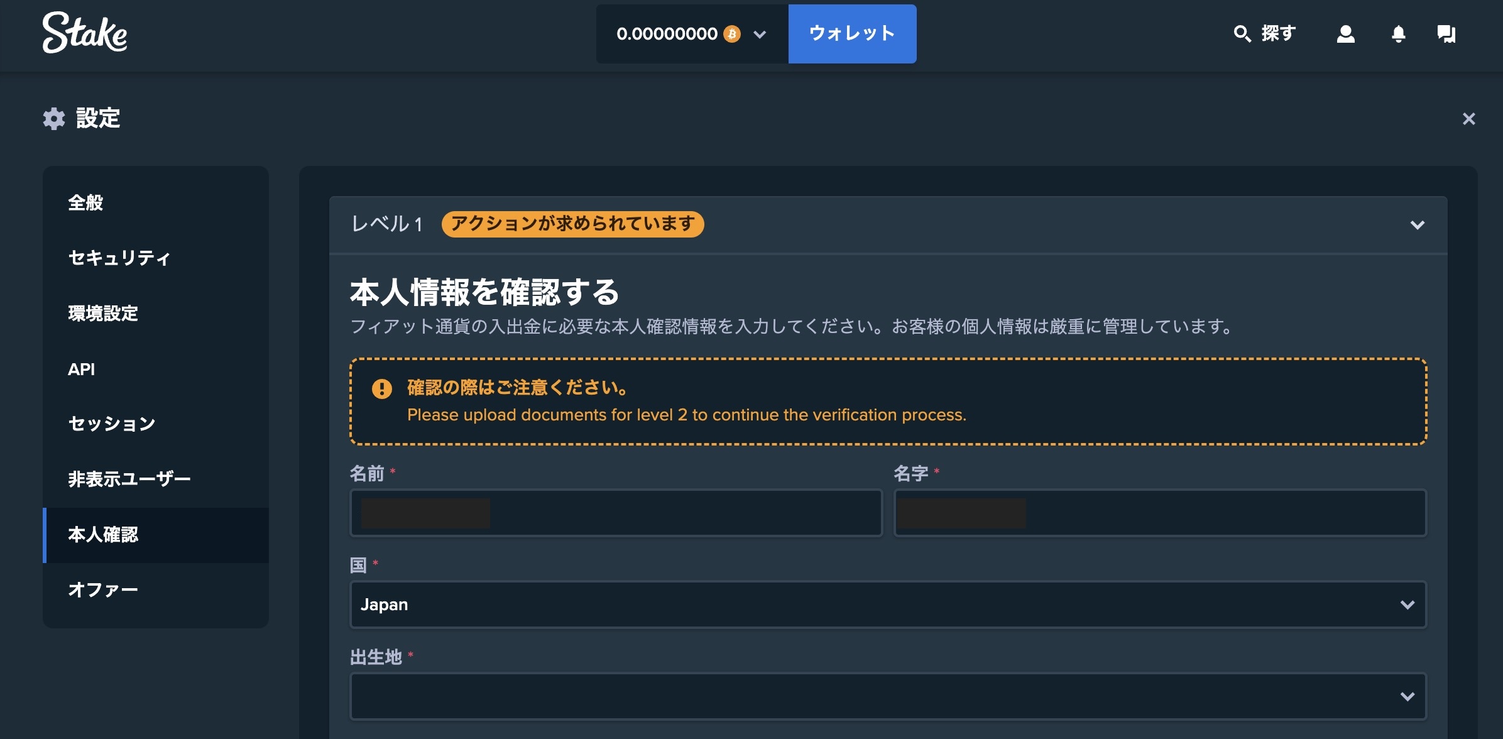Click the 確認の際はご注意ください warning title
This screenshot has width=1503, height=739.
tap(518, 388)
